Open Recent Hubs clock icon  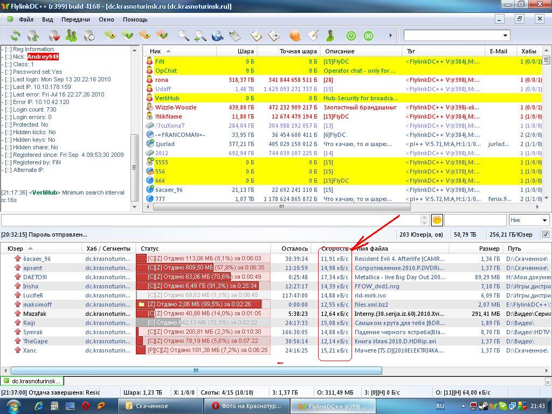coord(89,36)
